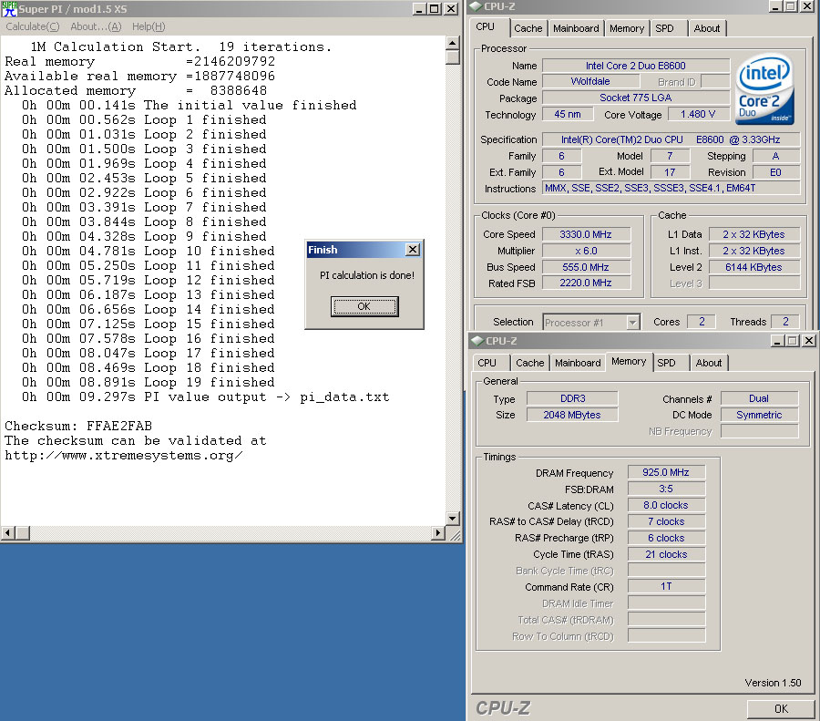The height and width of the screenshot is (721, 820).
Task: Click Super PI vertical scrollbar down arrow
Action: click(452, 518)
